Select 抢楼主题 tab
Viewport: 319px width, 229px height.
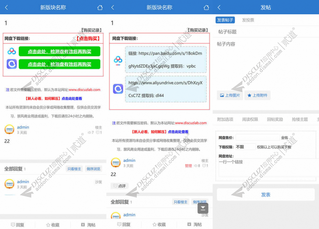(300, 119)
